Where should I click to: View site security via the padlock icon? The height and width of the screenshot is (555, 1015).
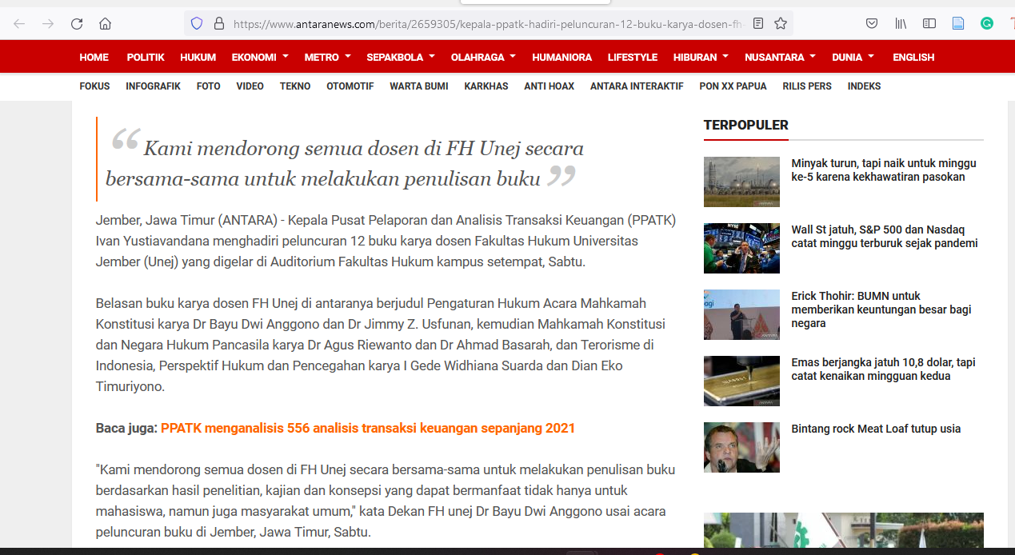click(x=219, y=23)
